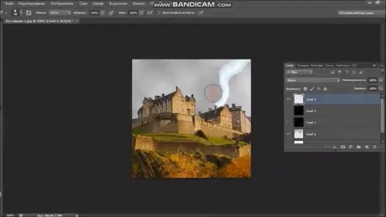This screenshot has height=217, width=386.
Task: Open the layer opacity slider arrow
Action: pyautogui.click(x=381, y=80)
